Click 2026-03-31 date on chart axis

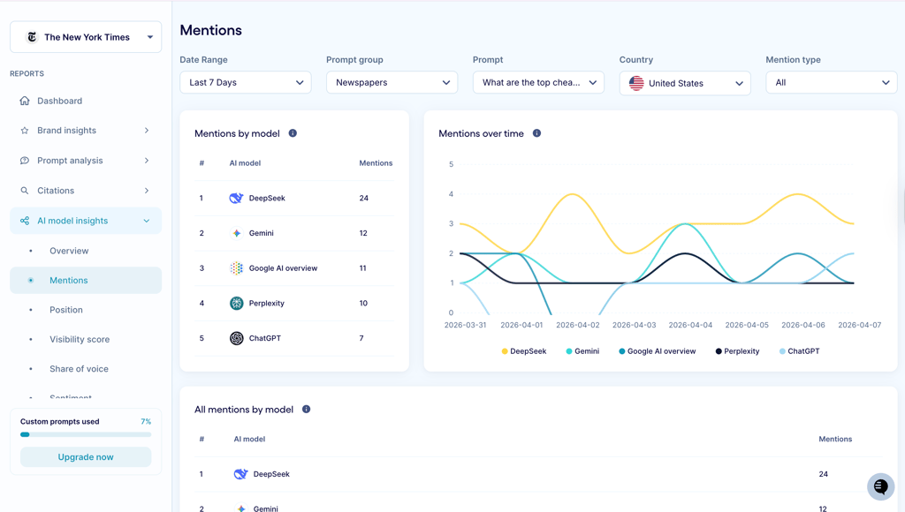[x=465, y=325]
